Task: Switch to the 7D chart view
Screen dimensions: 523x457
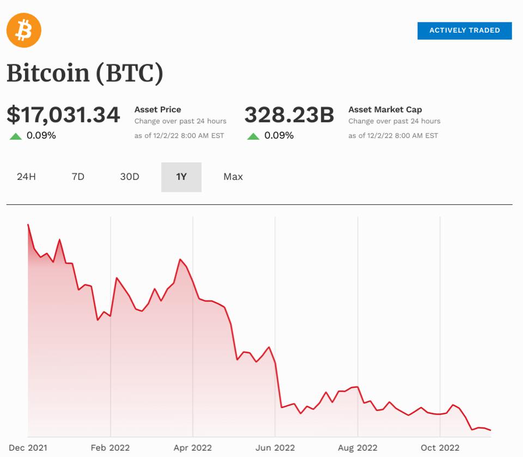Action: tap(78, 177)
